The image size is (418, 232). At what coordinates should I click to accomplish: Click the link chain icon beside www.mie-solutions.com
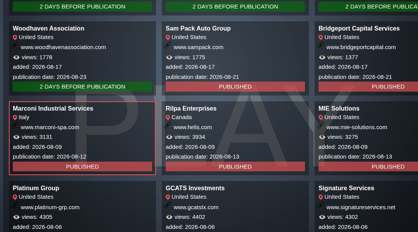[x=320, y=125]
